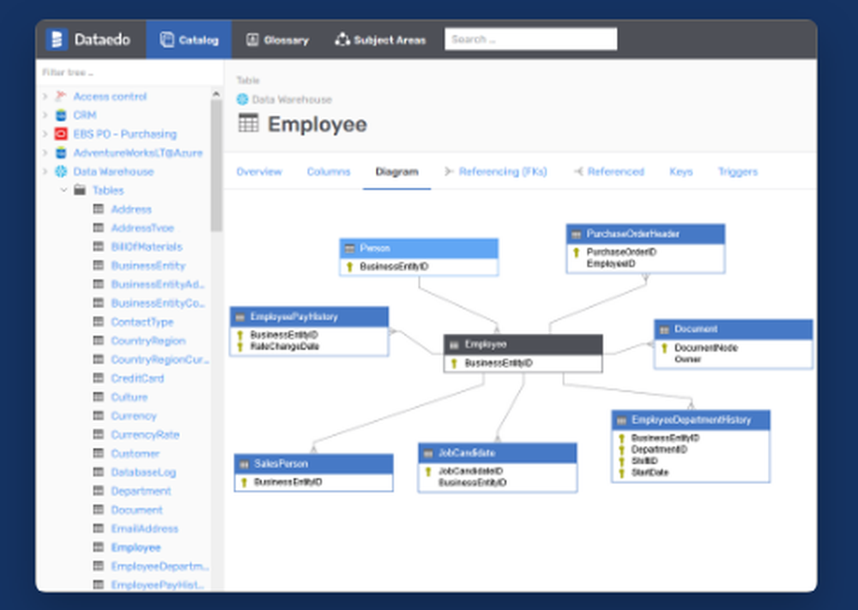Open the CreditCard table
The image size is (858, 610).
point(137,378)
